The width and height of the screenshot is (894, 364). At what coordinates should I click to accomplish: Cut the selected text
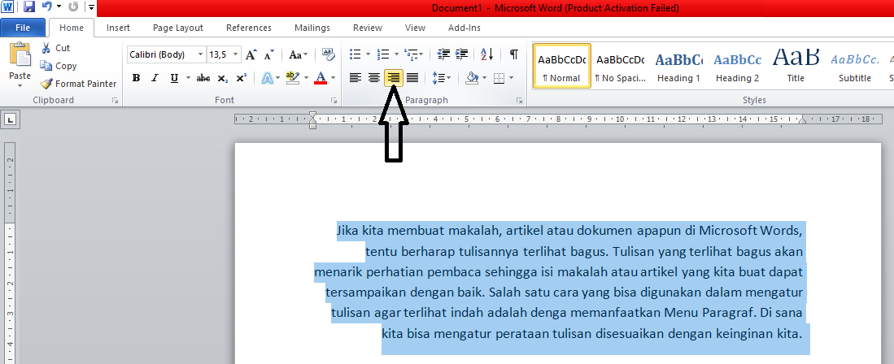[x=55, y=48]
